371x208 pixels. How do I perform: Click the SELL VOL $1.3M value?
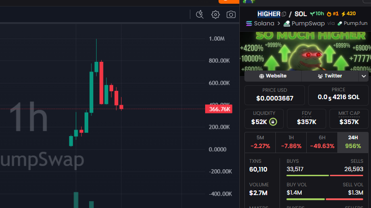pos(356,193)
